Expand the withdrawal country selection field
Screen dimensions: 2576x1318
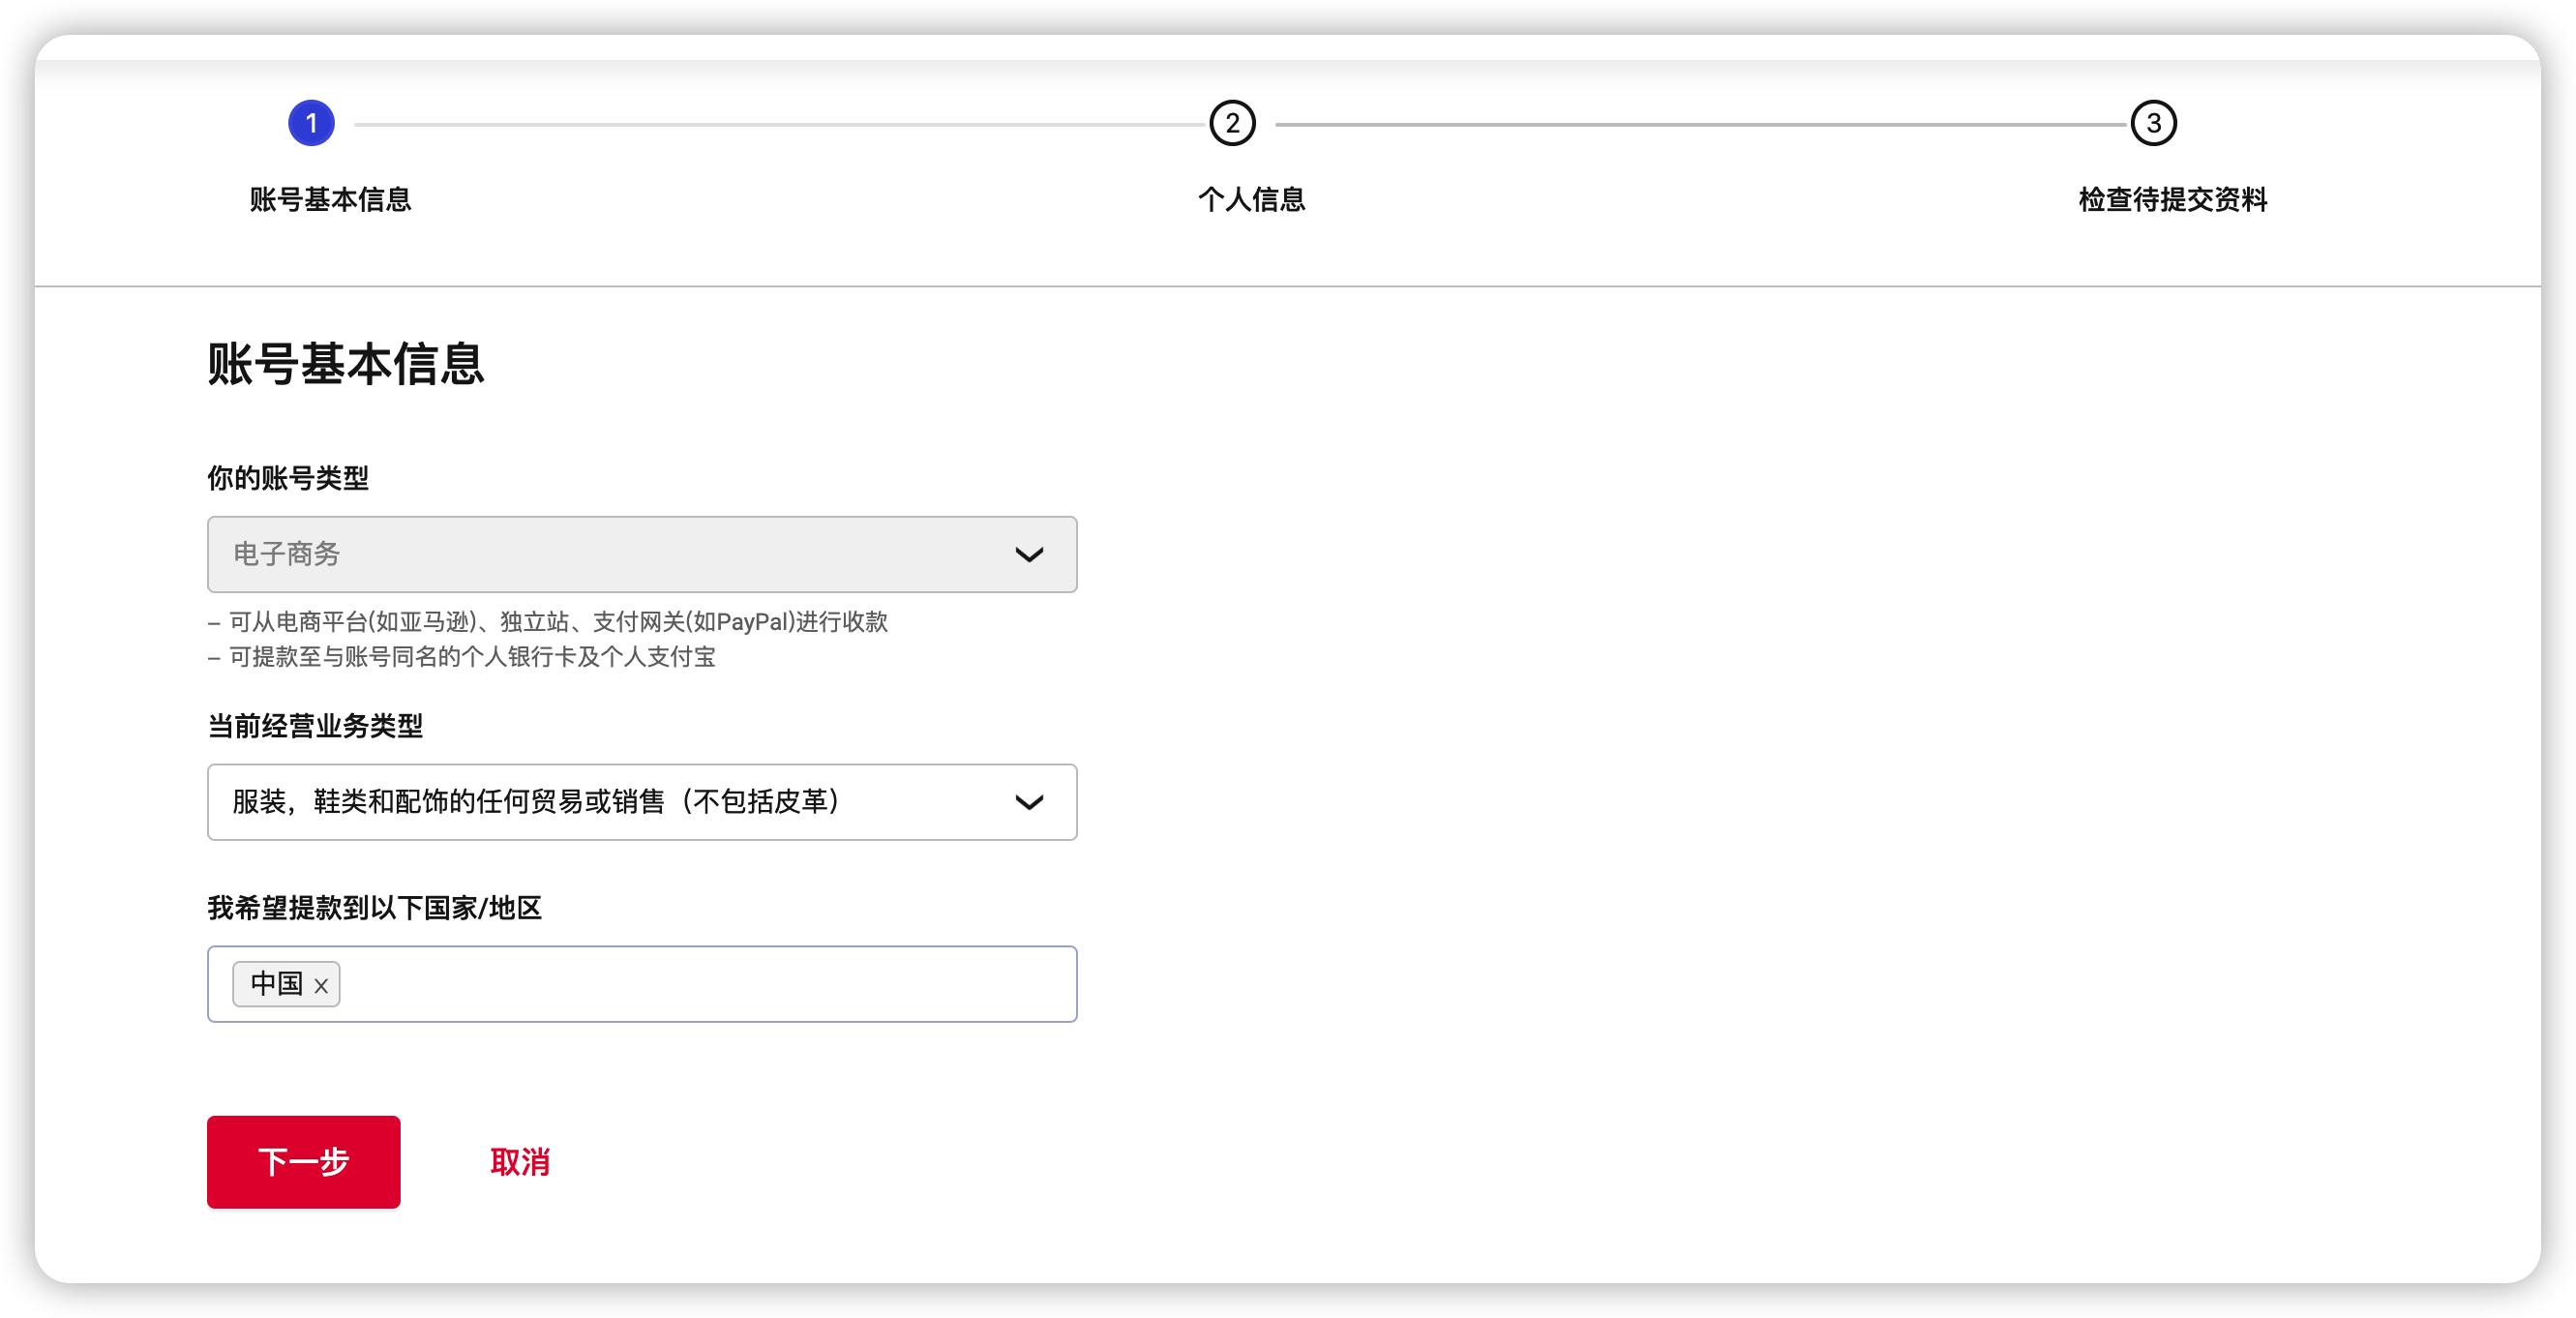tap(700, 984)
